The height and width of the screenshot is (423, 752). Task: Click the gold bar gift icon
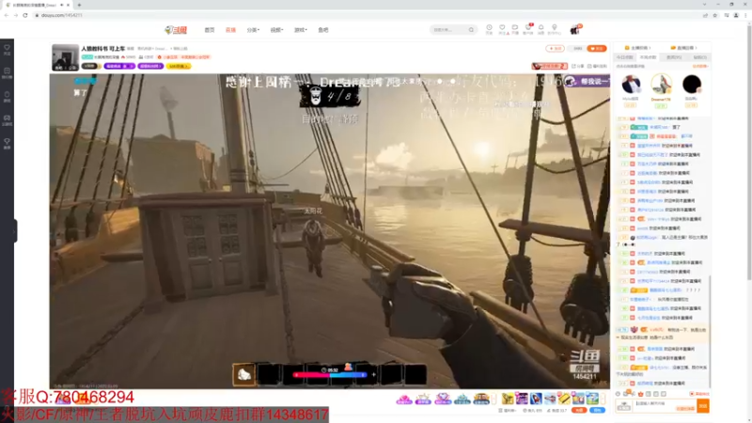tap(564, 399)
